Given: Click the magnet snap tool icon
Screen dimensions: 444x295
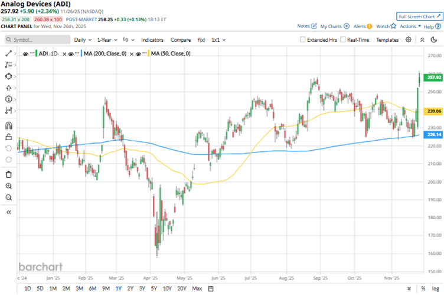Looking at the screenshot, I should click(x=8, y=125).
